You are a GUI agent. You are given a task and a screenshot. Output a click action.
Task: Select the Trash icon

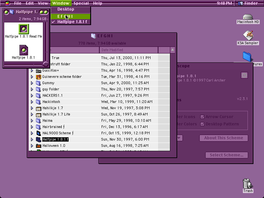(x=247, y=183)
